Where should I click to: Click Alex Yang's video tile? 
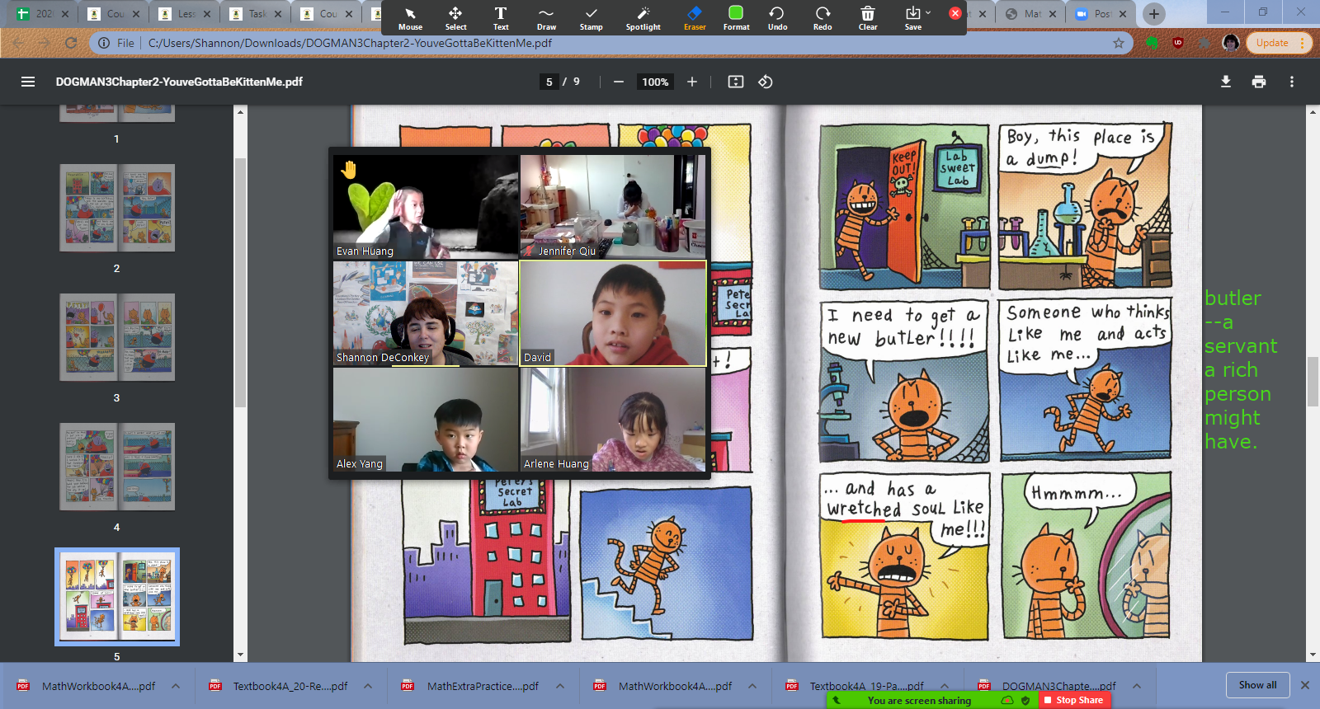[x=426, y=420]
